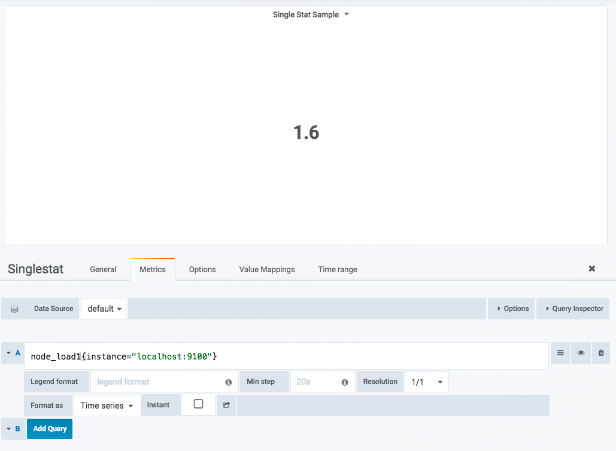The width and height of the screenshot is (616, 451).
Task: Delete query A with trash icon
Action: click(601, 354)
